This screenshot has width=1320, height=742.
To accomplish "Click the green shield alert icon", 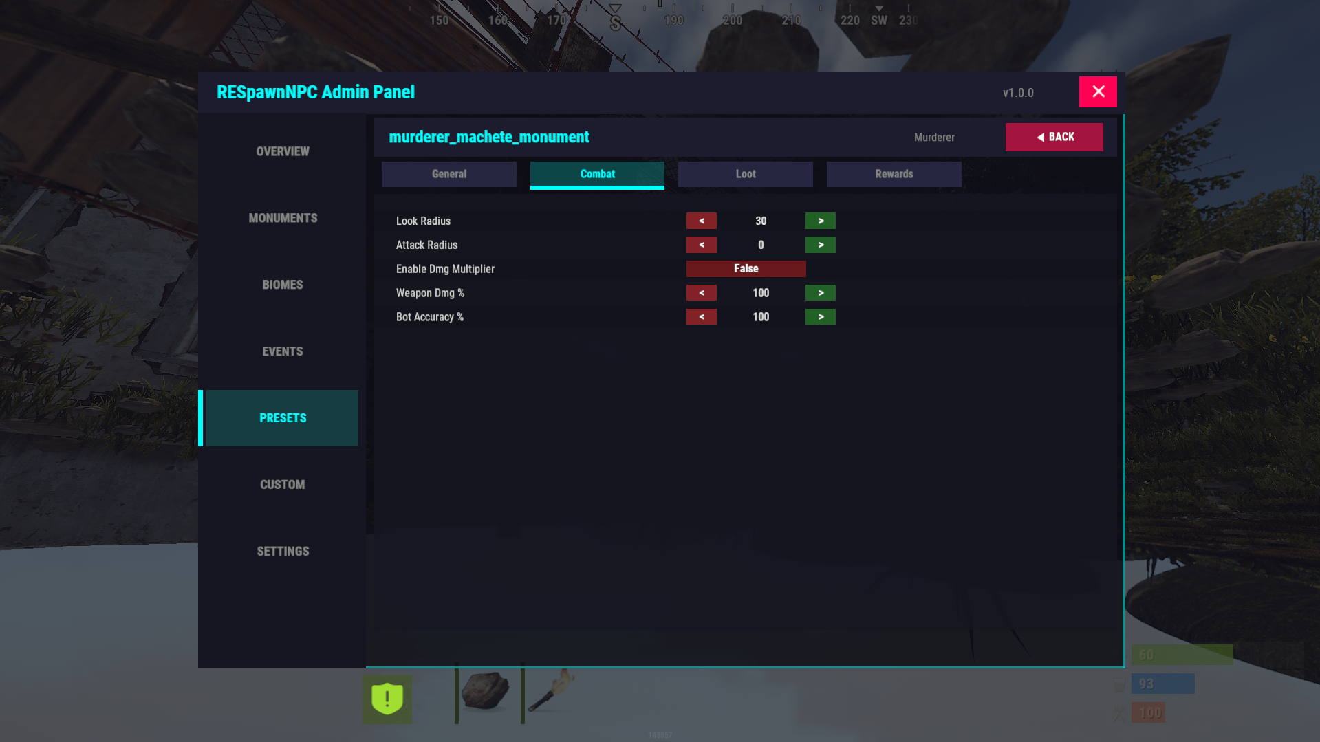I will tap(387, 699).
